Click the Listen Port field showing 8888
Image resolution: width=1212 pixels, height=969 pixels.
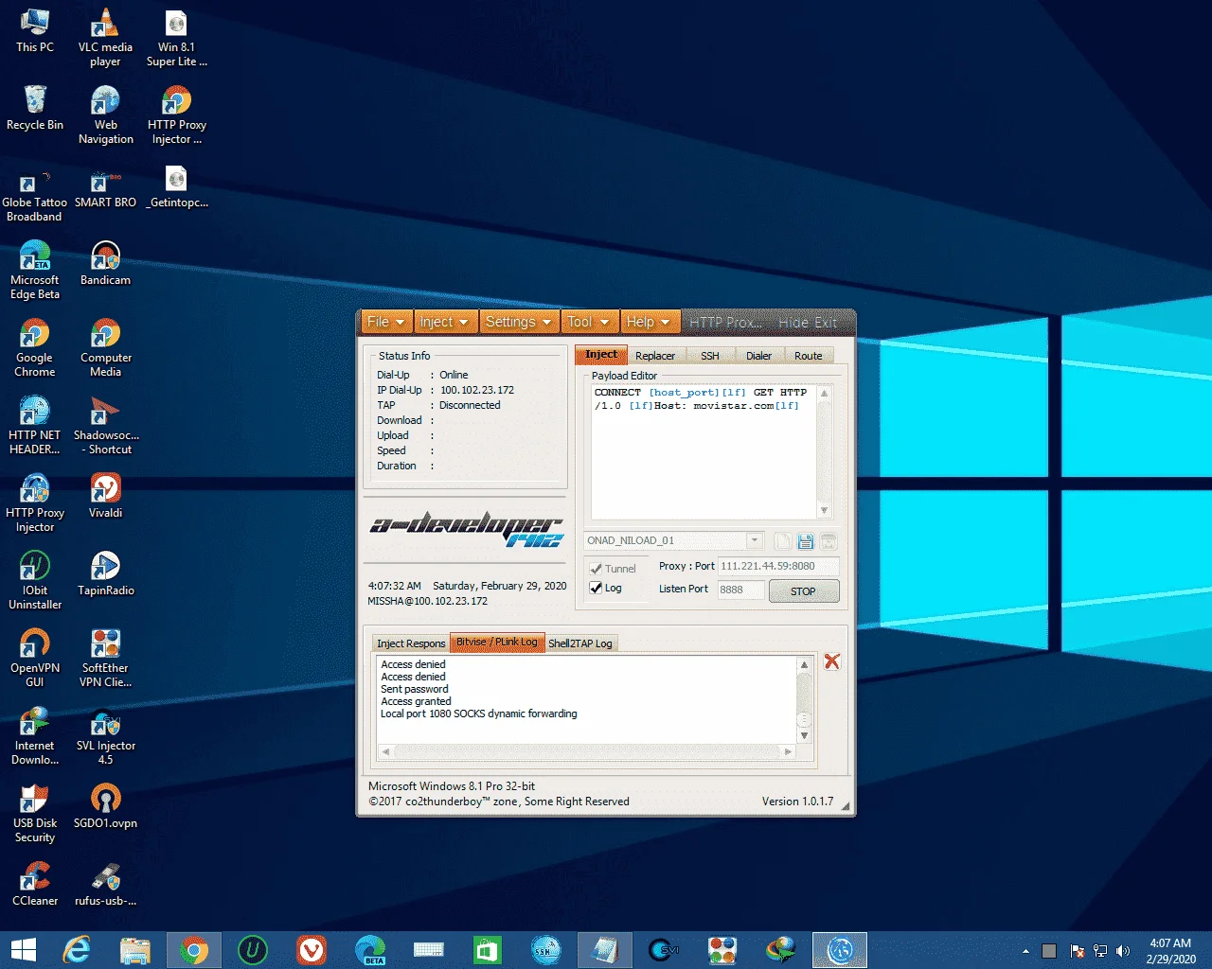click(741, 590)
